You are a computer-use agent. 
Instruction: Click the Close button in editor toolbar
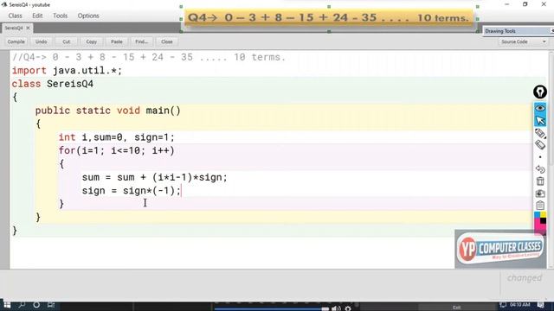[x=167, y=41]
